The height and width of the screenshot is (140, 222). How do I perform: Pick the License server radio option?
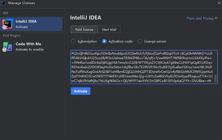click(140, 41)
